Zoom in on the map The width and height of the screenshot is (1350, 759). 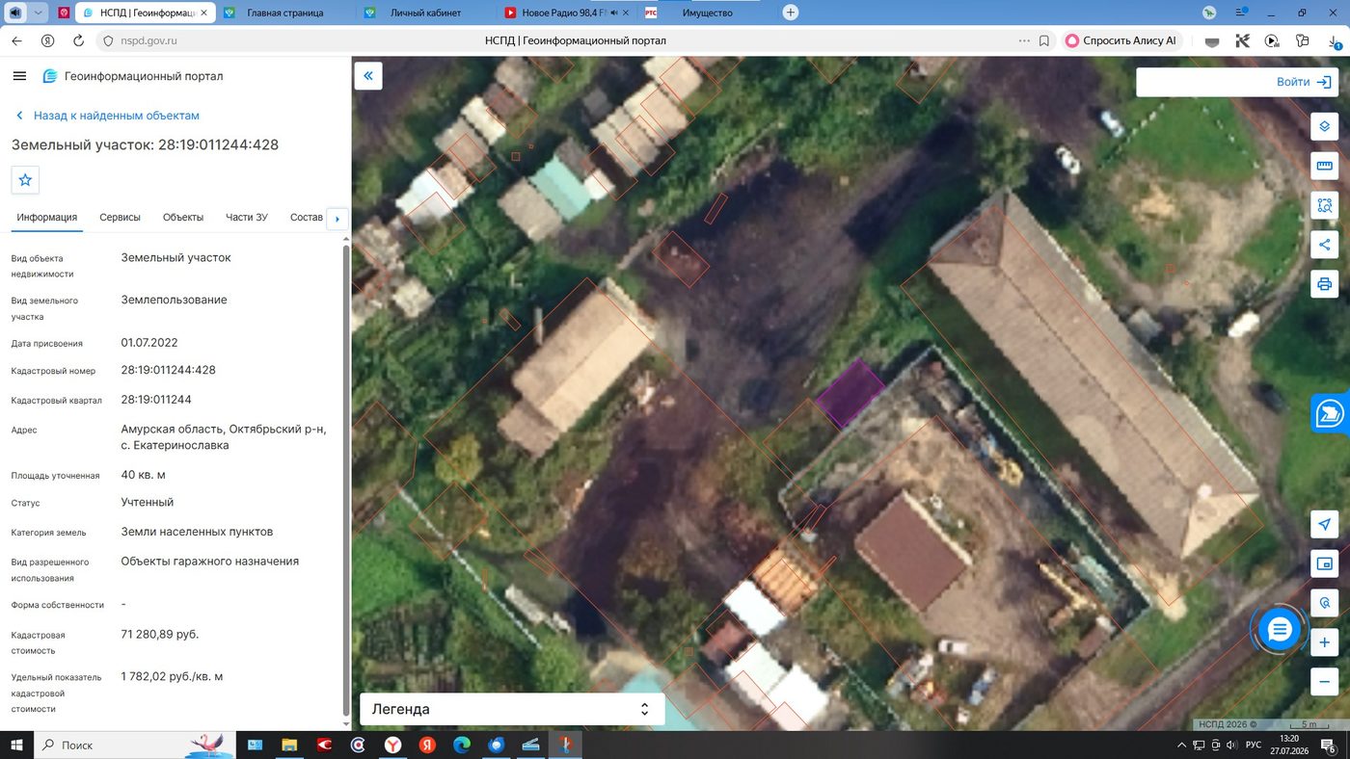coord(1324,642)
